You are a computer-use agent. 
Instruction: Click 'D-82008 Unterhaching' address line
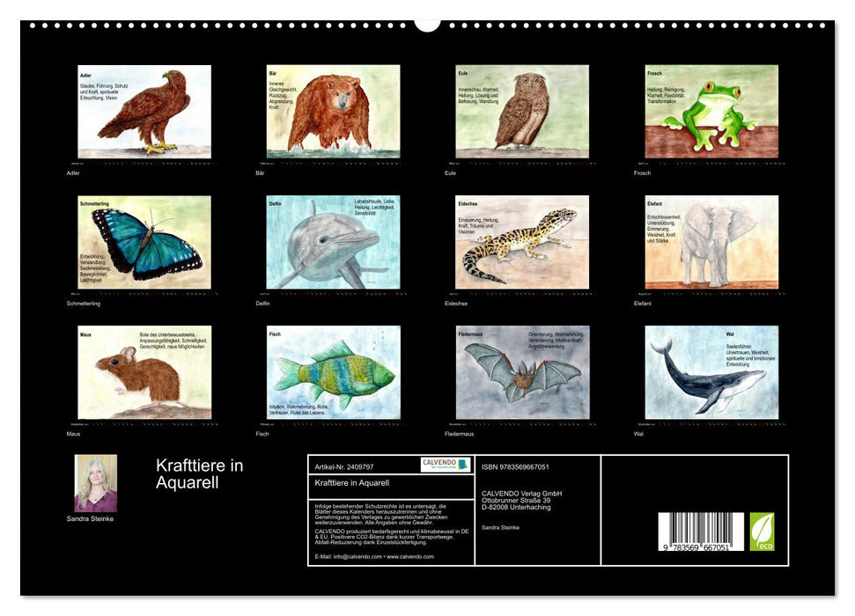coord(516,507)
